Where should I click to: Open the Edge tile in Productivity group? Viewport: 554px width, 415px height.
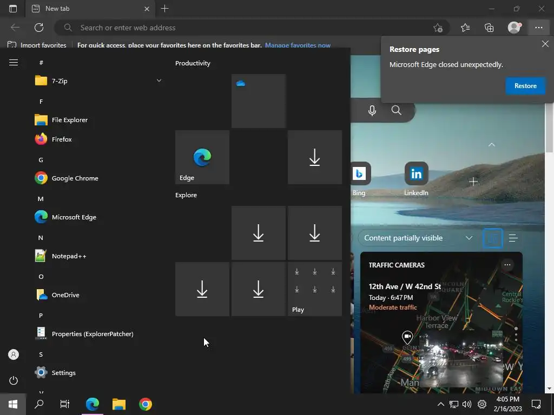click(x=202, y=157)
